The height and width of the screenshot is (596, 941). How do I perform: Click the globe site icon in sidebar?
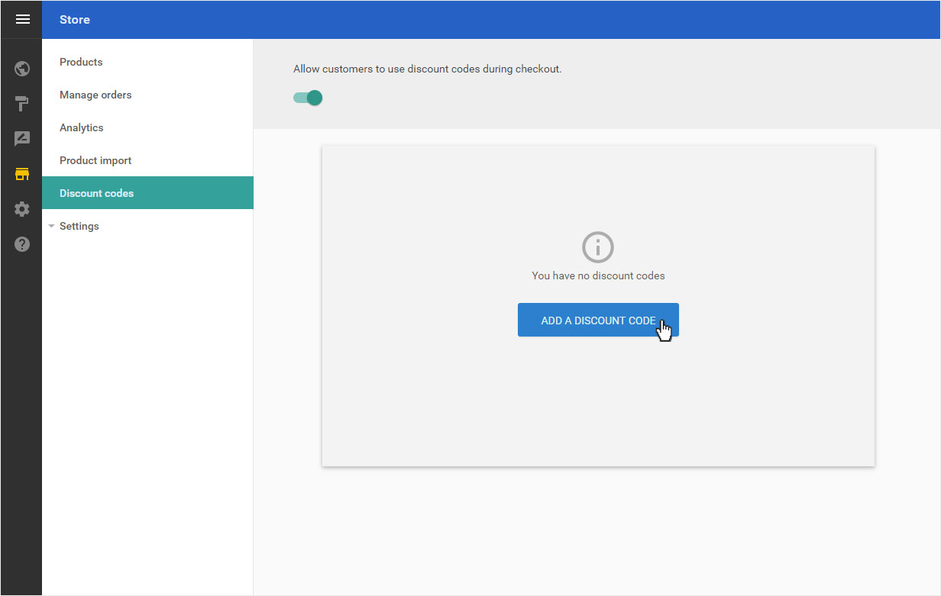click(x=22, y=69)
